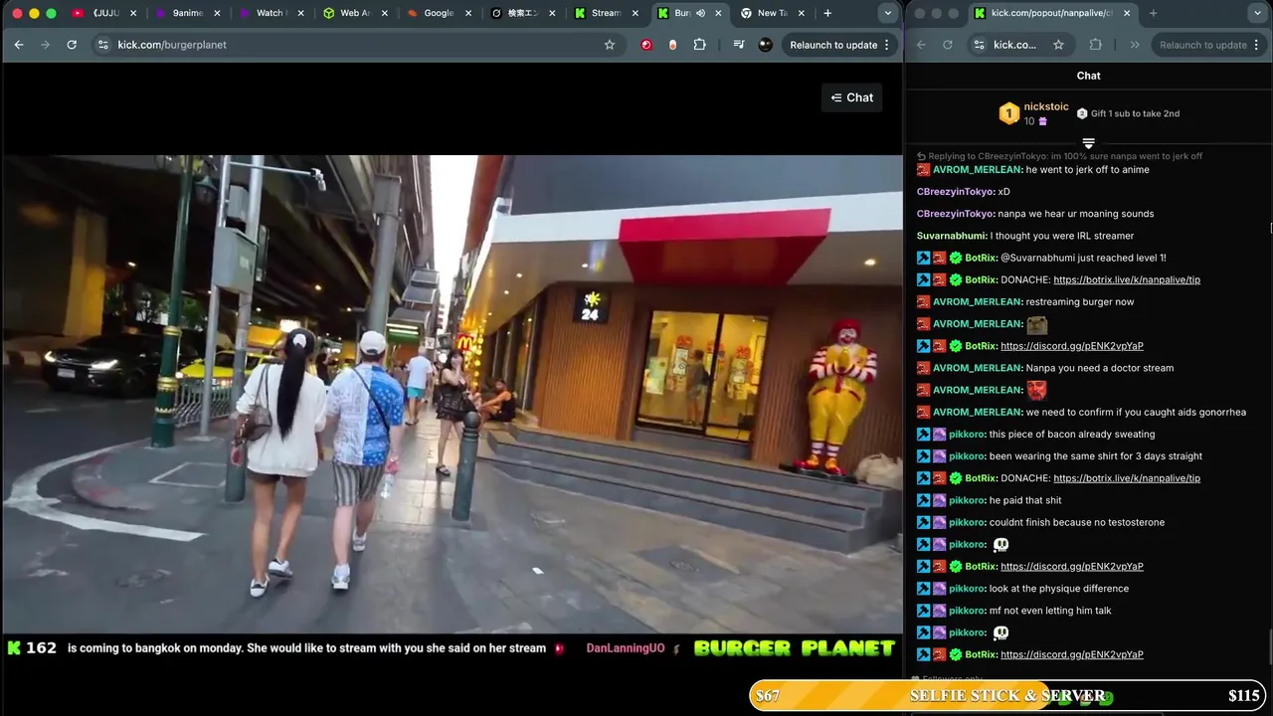The height and width of the screenshot is (716, 1273).
Task: Reload the chat popout window
Action: (x=947, y=45)
